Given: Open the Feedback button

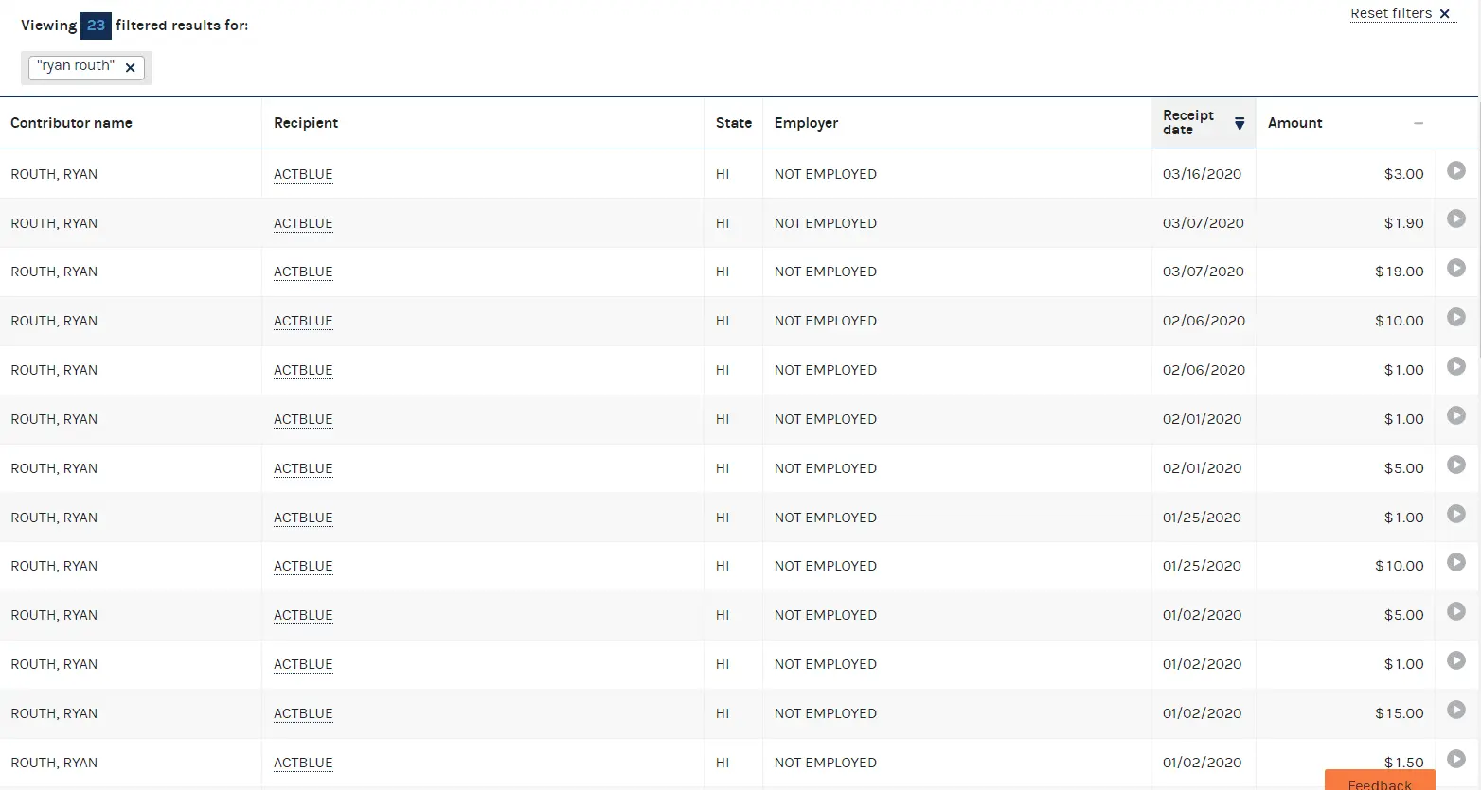Looking at the screenshot, I should (1380, 781).
